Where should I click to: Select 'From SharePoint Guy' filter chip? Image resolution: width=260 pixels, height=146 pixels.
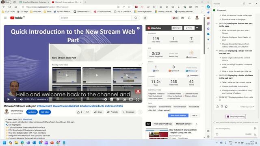coord(162,124)
